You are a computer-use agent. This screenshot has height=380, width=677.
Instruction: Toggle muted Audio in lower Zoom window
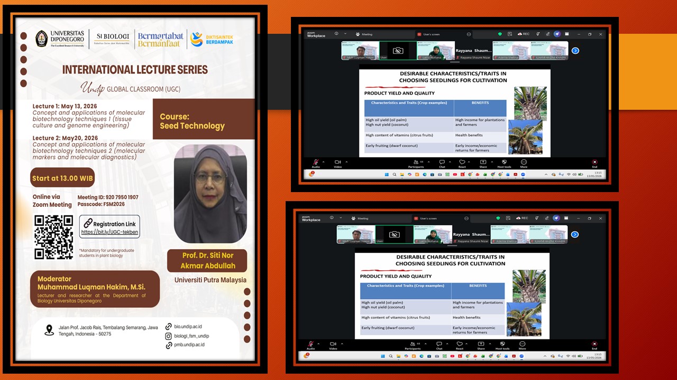pyautogui.click(x=310, y=344)
